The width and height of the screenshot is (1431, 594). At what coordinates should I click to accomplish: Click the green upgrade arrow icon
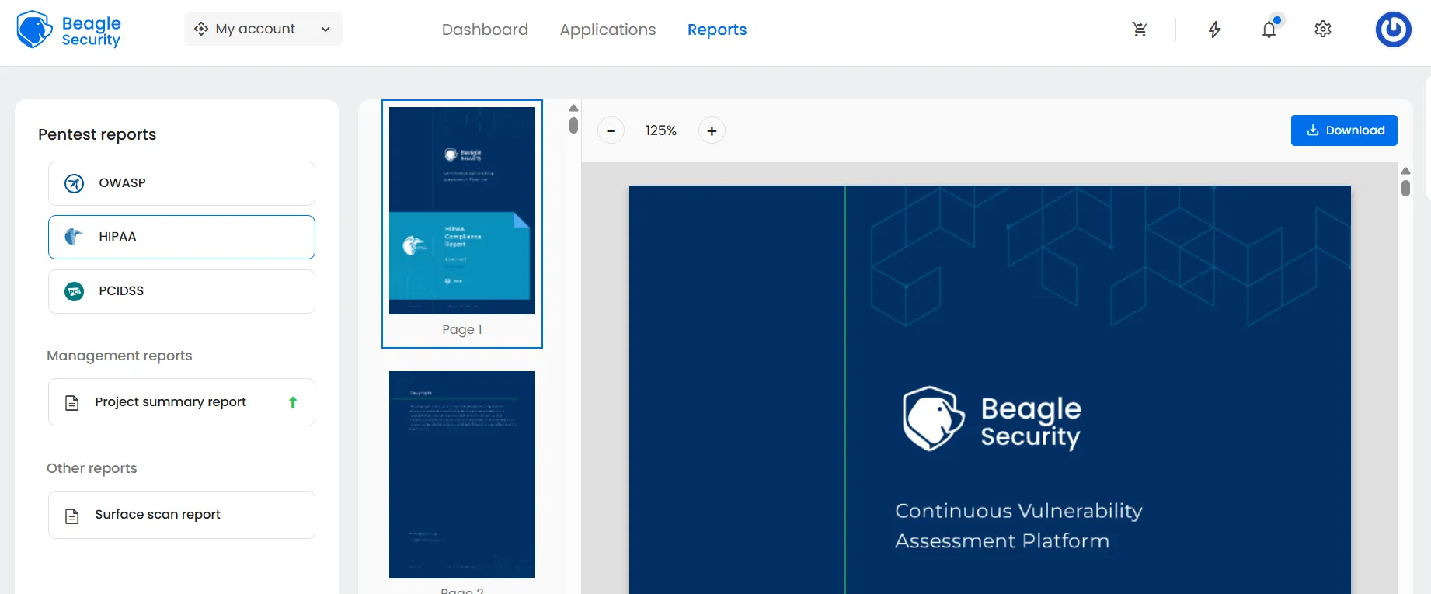click(293, 402)
